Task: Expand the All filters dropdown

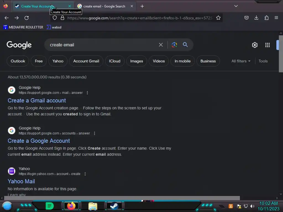Action: coord(241,61)
